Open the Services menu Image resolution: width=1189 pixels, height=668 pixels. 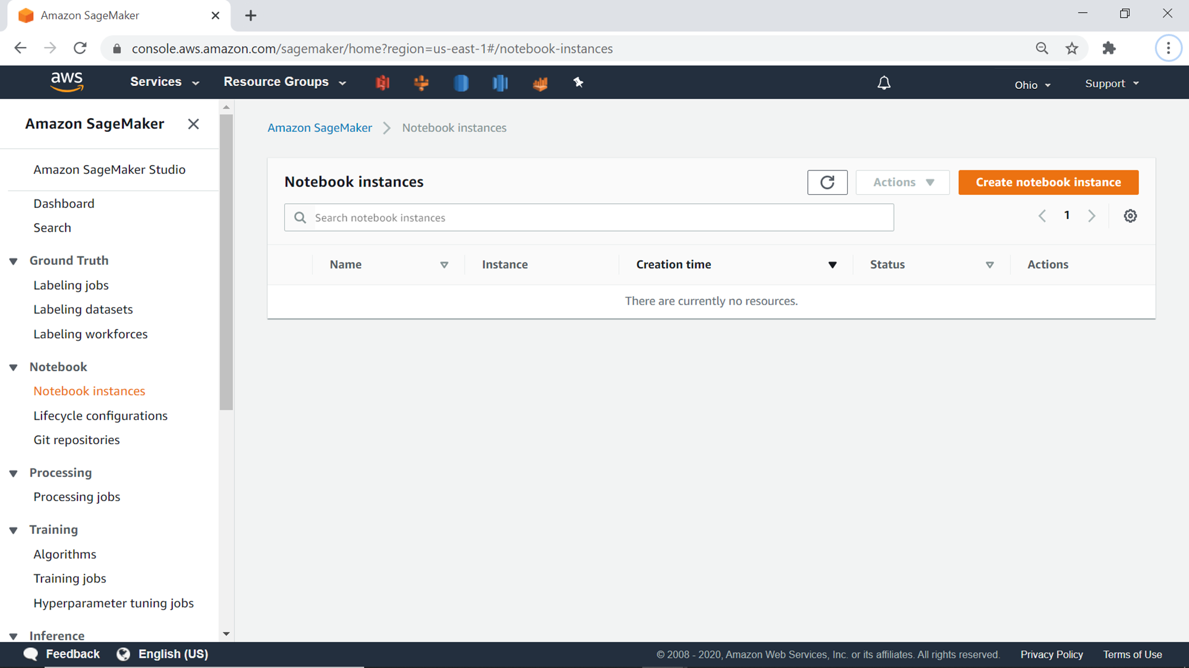click(x=165, y=82)
